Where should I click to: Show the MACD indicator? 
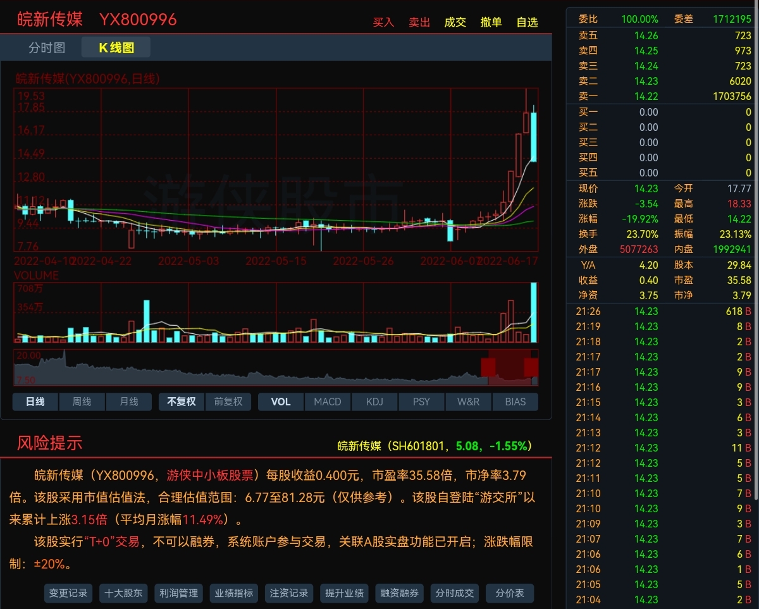tap(328, 402)
